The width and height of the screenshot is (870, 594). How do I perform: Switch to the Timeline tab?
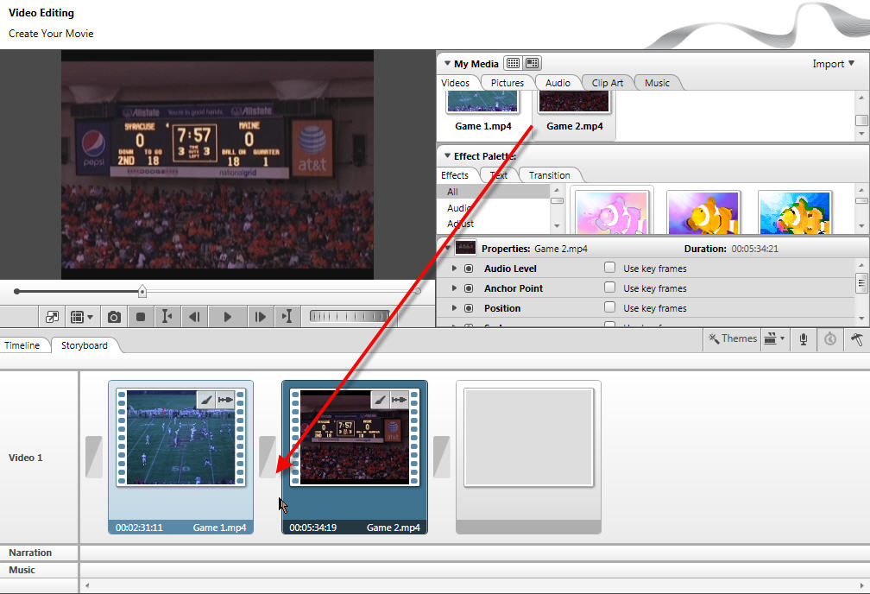click(22, 345)
